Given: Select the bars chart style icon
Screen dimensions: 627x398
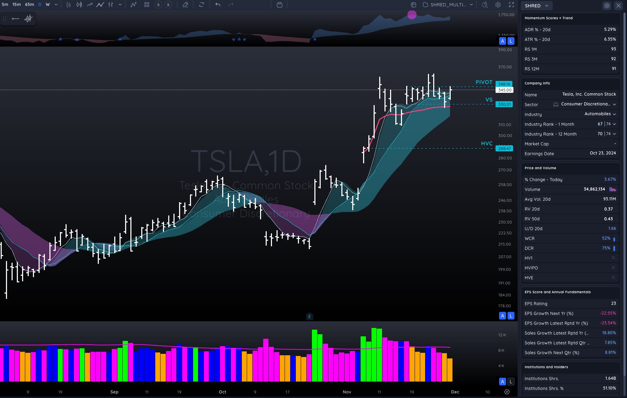Looking at the screenshot, I should coord(68,5).
